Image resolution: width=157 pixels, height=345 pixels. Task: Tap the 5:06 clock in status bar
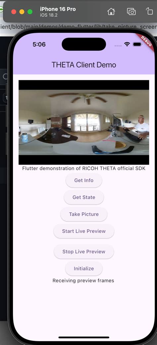coord(39,44)
